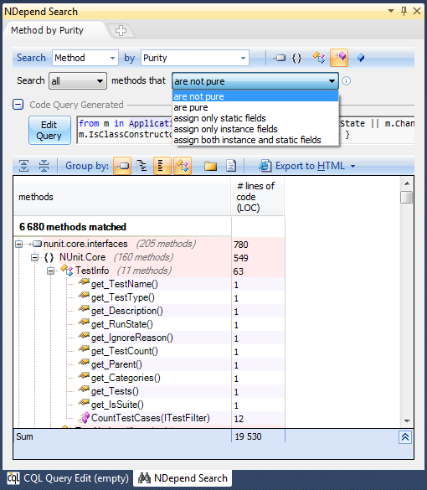Toggle group by type
The width and height of the screenshot is (427, 490).
[183, 166]
